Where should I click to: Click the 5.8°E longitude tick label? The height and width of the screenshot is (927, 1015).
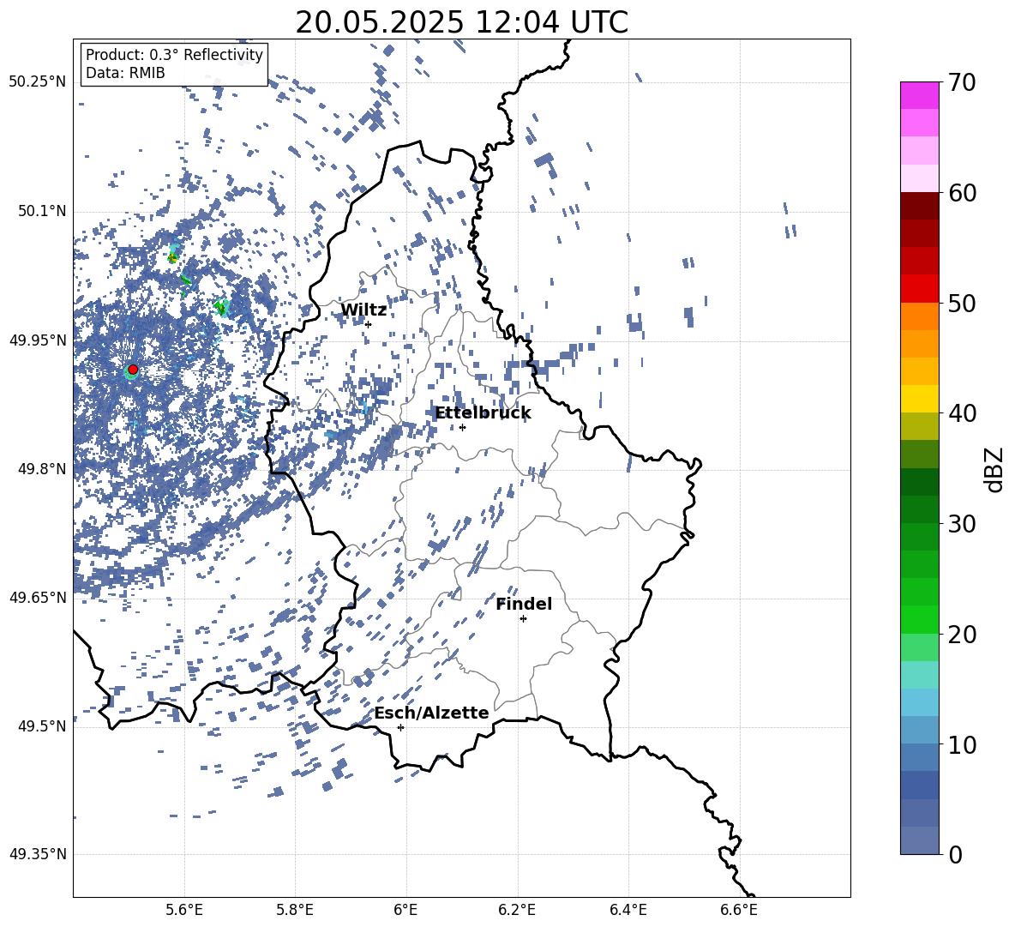(295, 910)
